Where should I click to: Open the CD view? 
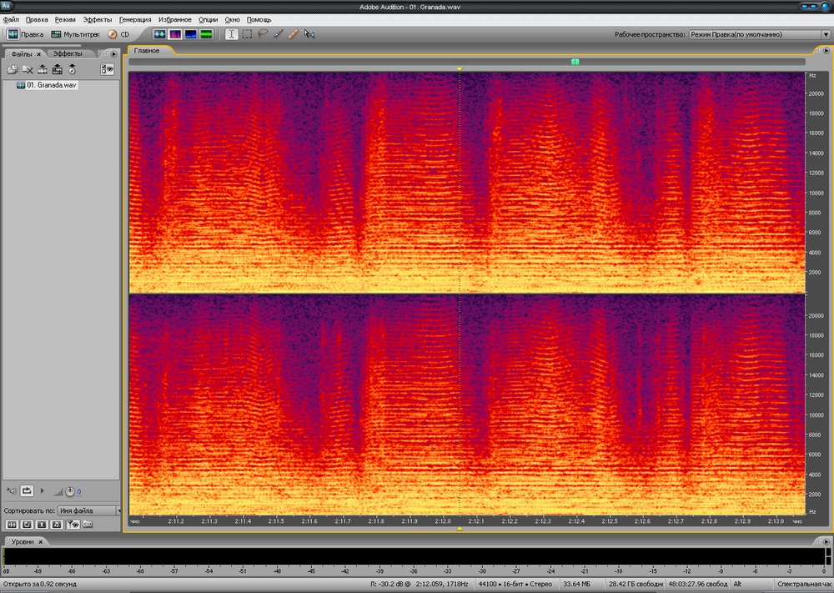tap(118, 34)
